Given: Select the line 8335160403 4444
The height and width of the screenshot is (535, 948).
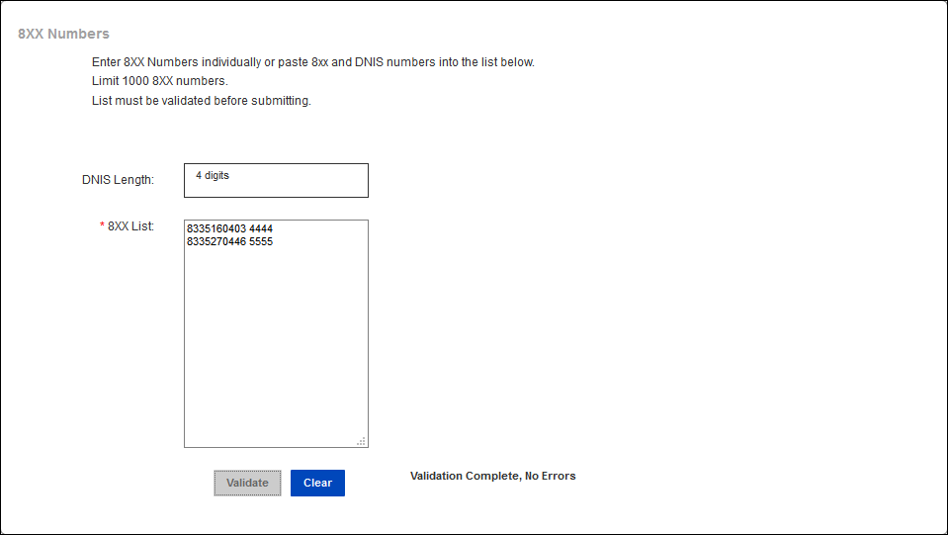Looking at the screenshot, I should coord(229,228).
